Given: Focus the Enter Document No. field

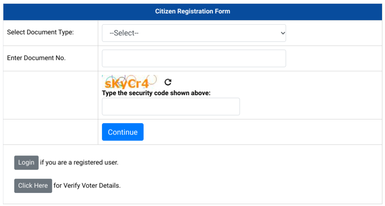Looking at the screenshot, I should [194, 58].
